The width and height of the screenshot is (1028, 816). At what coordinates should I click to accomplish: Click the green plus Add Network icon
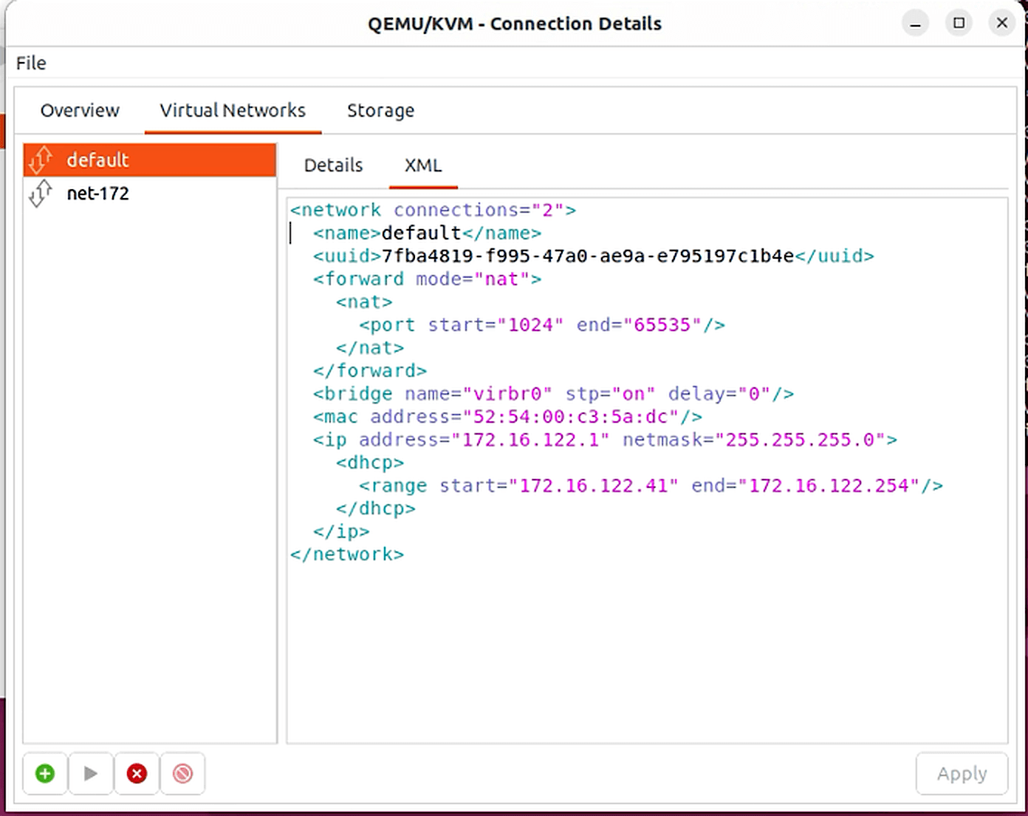[45, 773]
